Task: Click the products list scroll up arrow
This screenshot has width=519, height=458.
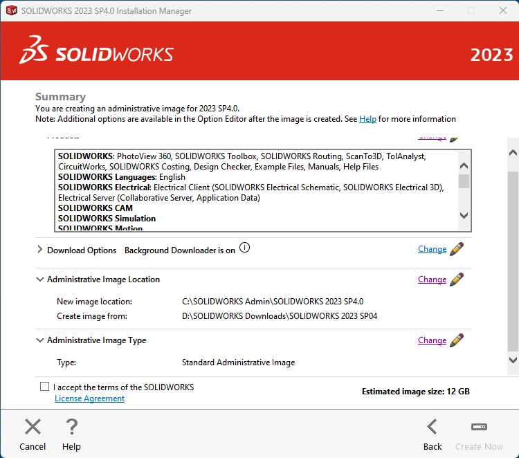Action: coord(464,166)
